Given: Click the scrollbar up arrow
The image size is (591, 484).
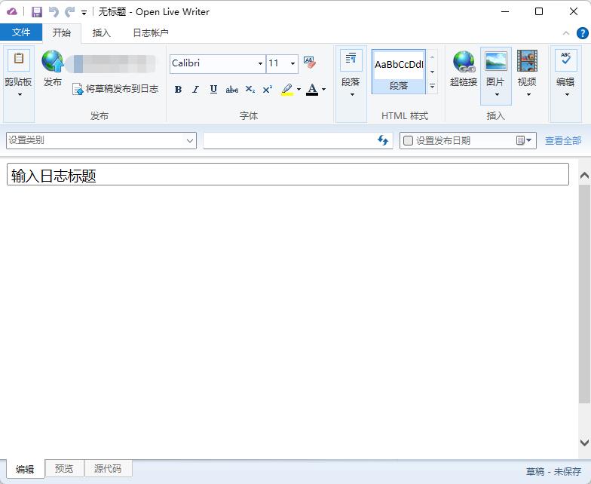Looking at the screenshot, I should tap(584, 176).
